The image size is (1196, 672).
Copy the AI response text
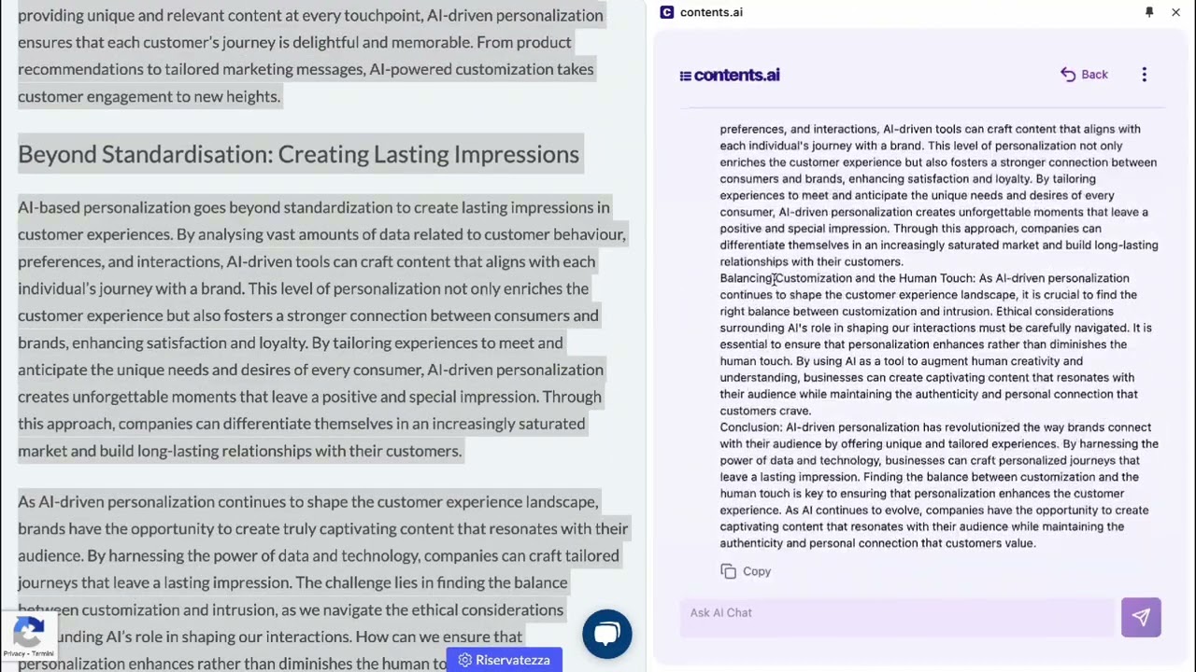tap(746, 571)
